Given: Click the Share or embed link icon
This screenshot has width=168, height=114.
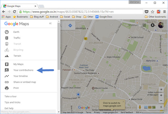Looking at the screenshot, I should click(x=7, y=82).
